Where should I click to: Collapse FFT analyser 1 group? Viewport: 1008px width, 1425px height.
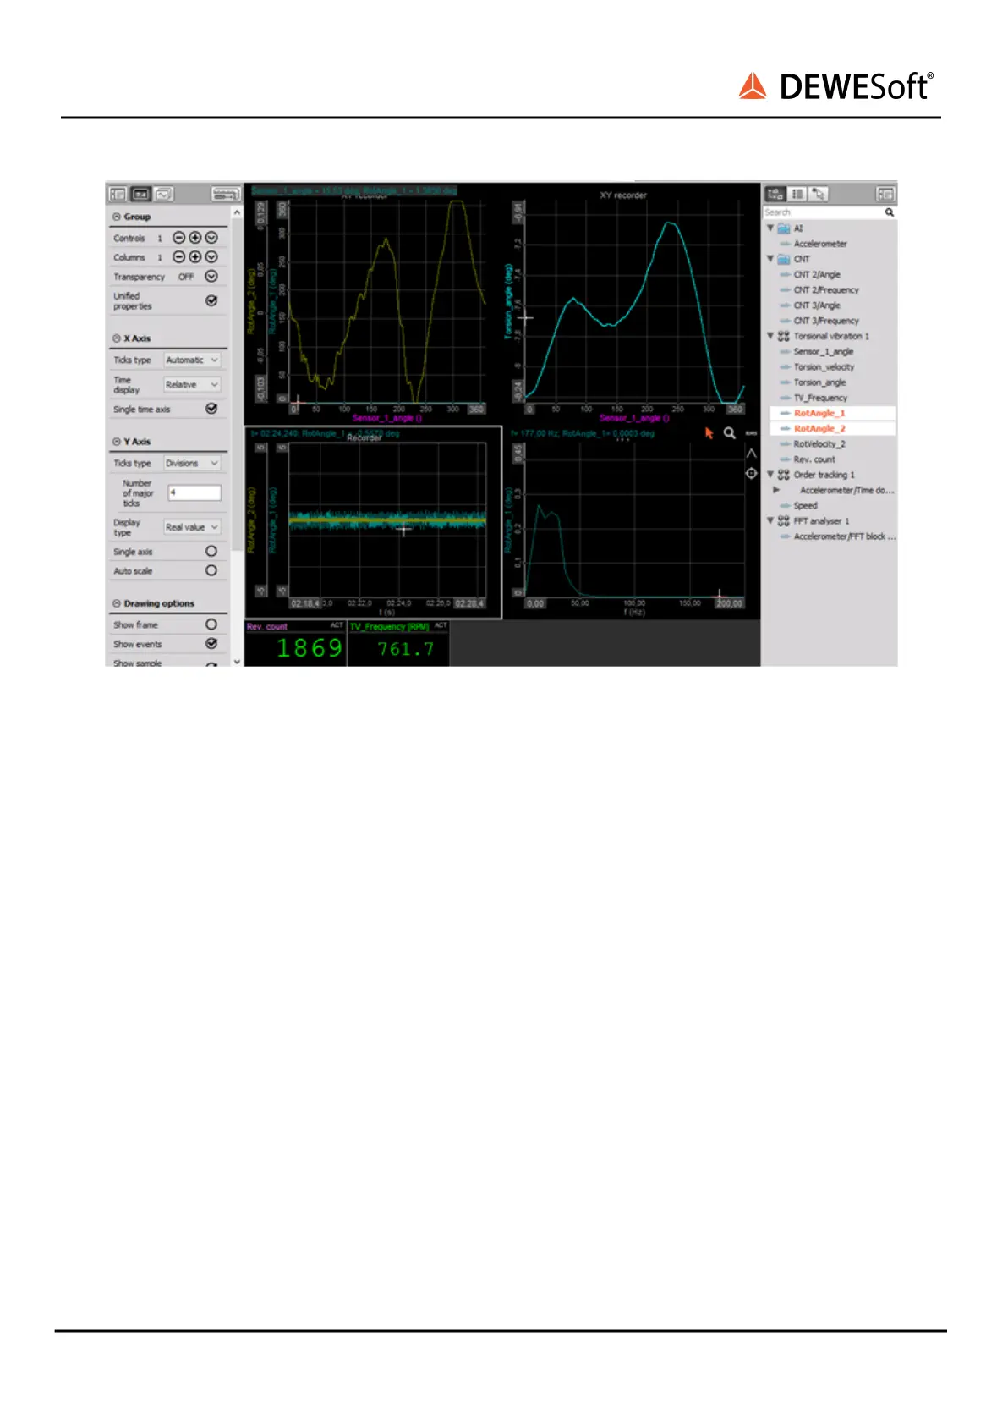click(770, 520)
